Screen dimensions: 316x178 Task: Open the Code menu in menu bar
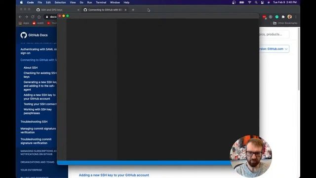[x=30, y=2]
